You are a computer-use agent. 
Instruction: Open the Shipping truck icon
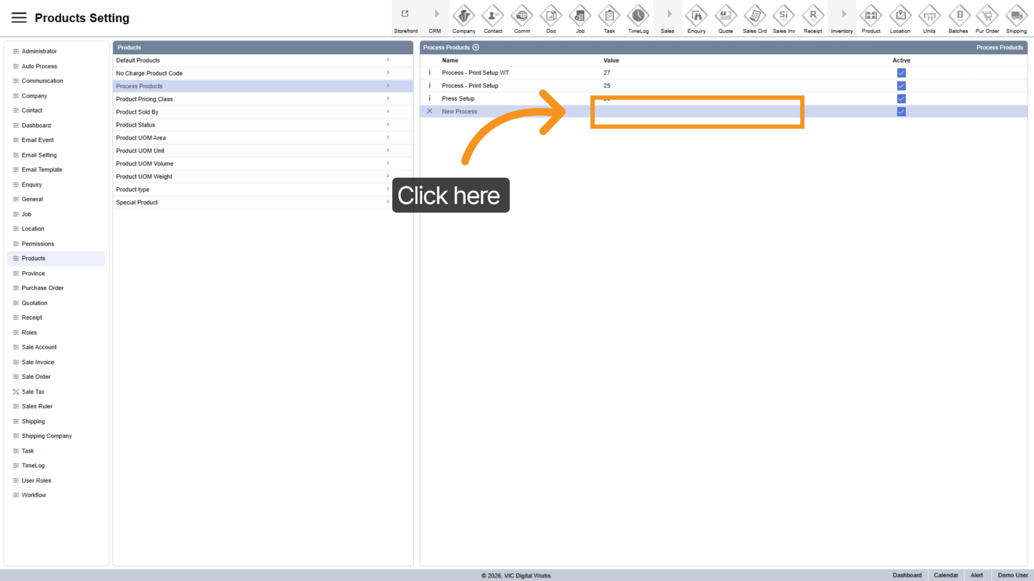(x=1016, y=15)
